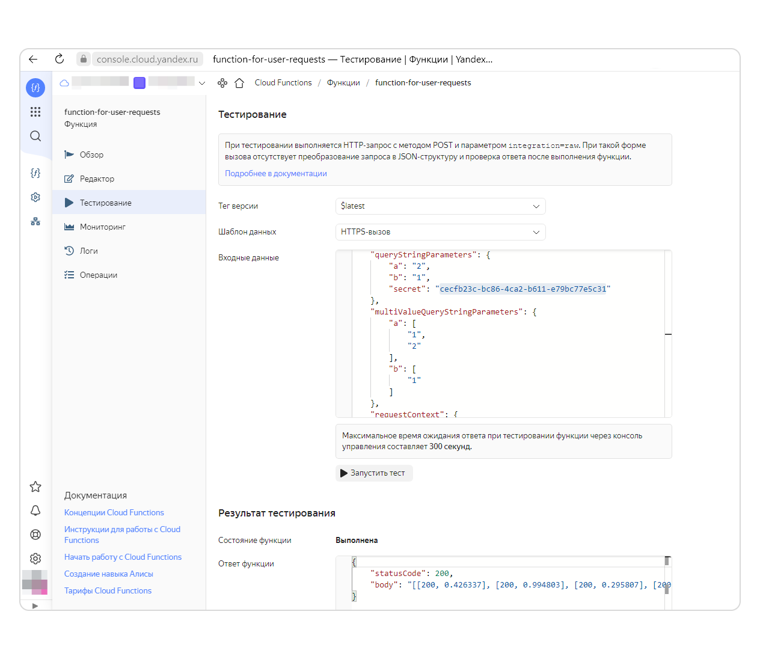Click the chart icon next to Мониторинг
The height and width of the screenshot is (659, 760).
tap(69, 227)
